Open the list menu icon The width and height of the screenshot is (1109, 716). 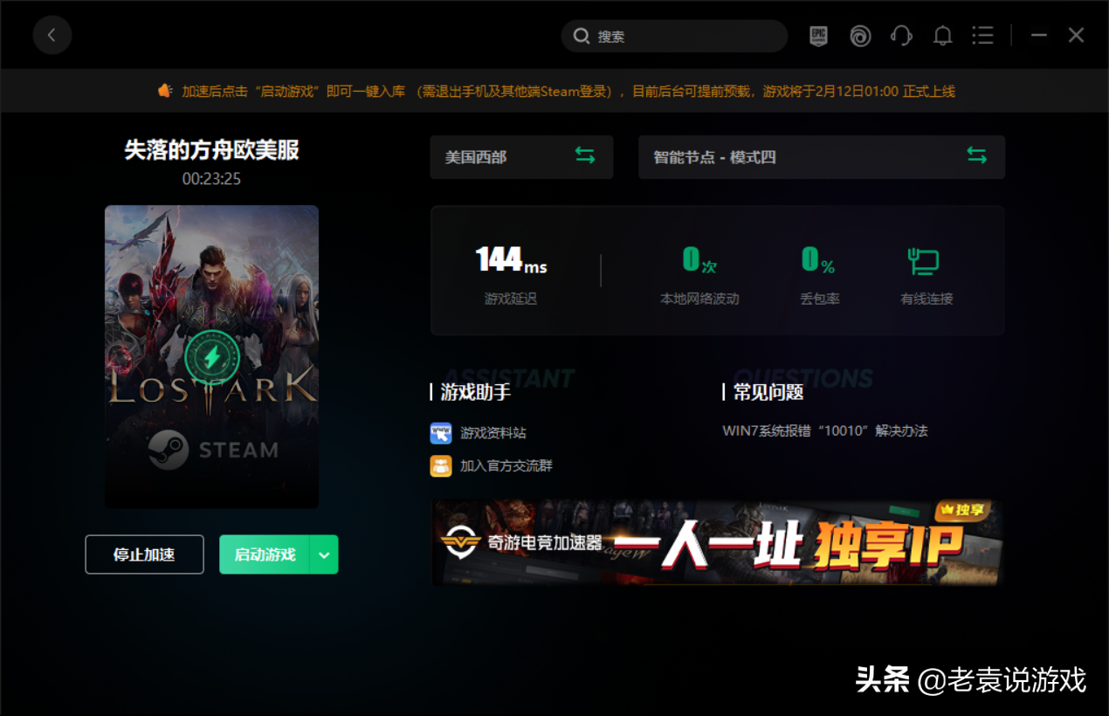pyautogui.click(x=983, y=36)
